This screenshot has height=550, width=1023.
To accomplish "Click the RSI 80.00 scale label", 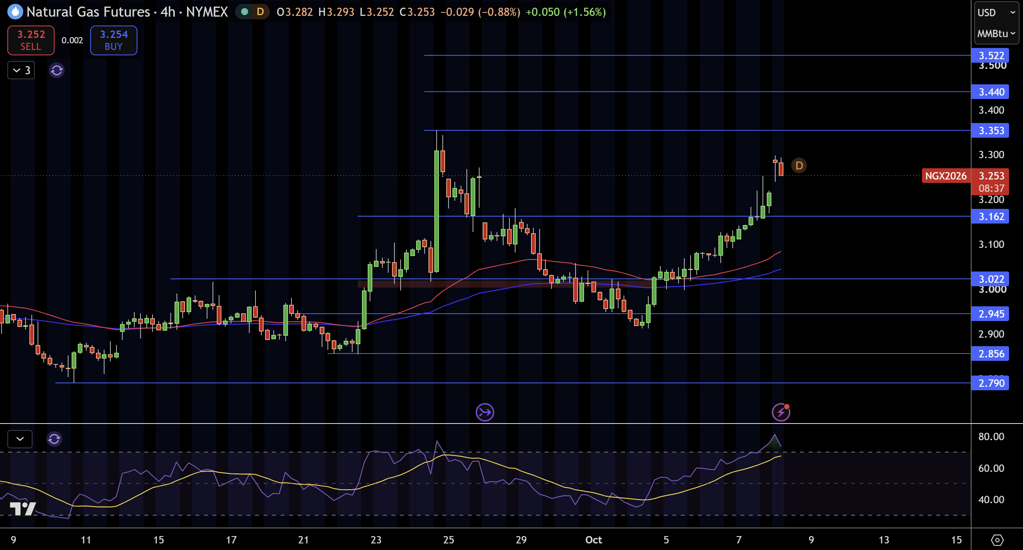I will pos(991,437).
